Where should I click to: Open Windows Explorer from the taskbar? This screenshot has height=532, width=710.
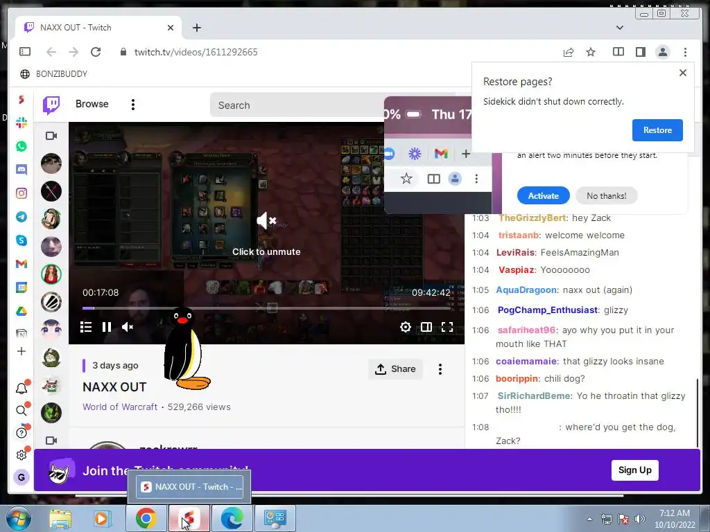tap(60, 518)
